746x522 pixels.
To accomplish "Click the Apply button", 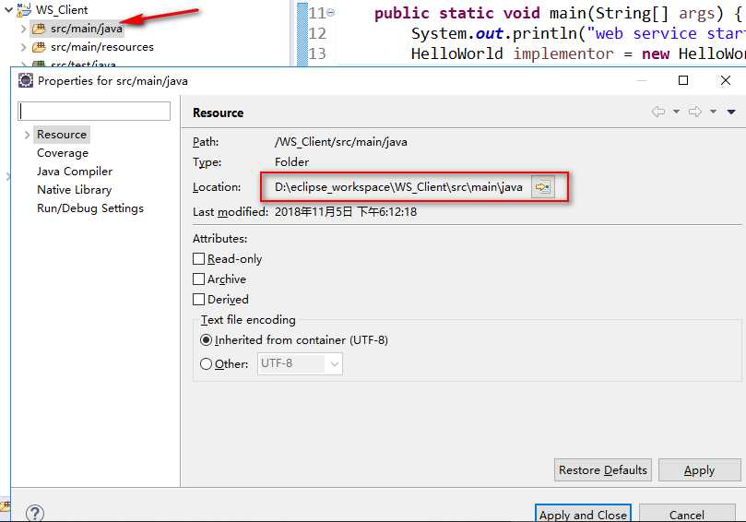I will point(699,470).
